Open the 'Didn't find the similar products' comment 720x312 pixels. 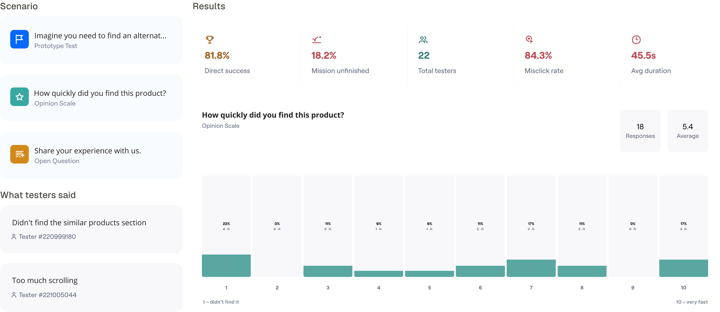coord(91,229)
